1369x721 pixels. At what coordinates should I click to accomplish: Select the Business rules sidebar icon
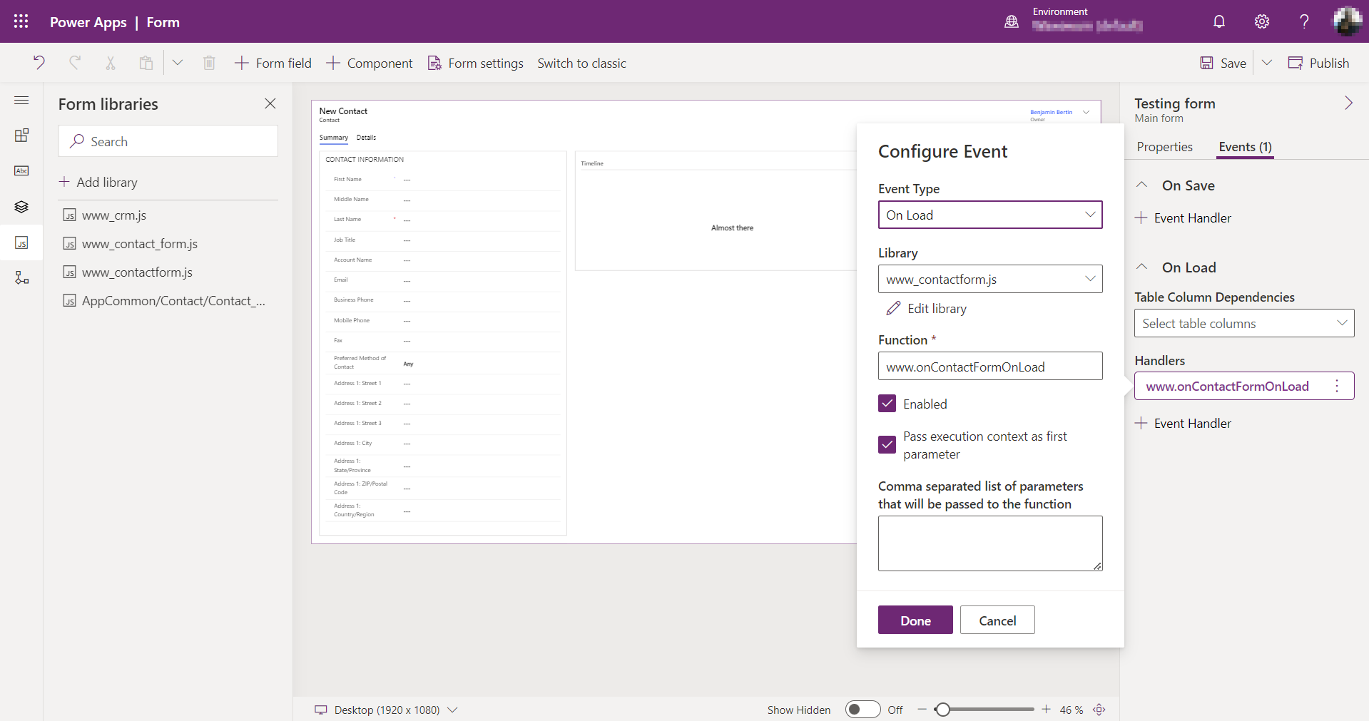click(x=21, y=278)
